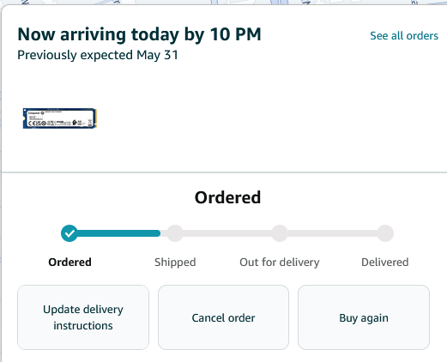447x362 pixels.
Task: Click the Kingston SSD product thumbnail
Action: [60, 118]
